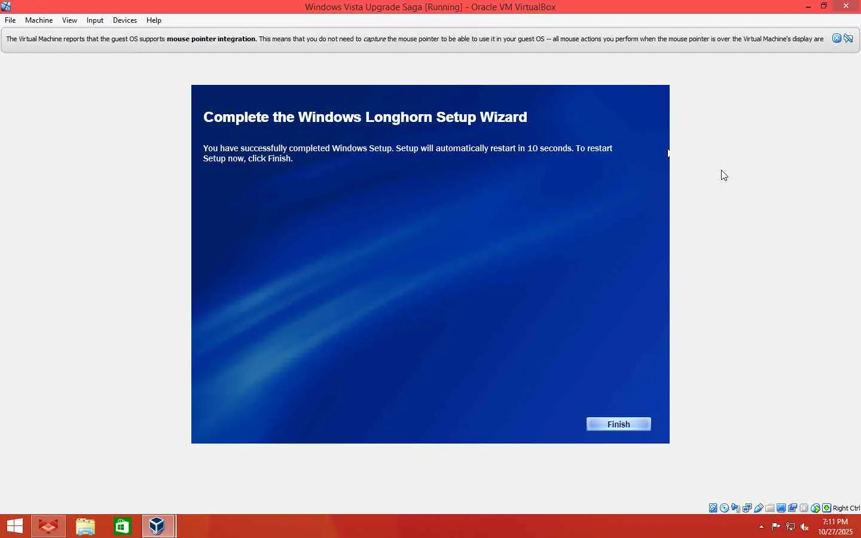Select the VirtualBox taskbar button
The image size is (861, 538).
click(x=158, y=526)
